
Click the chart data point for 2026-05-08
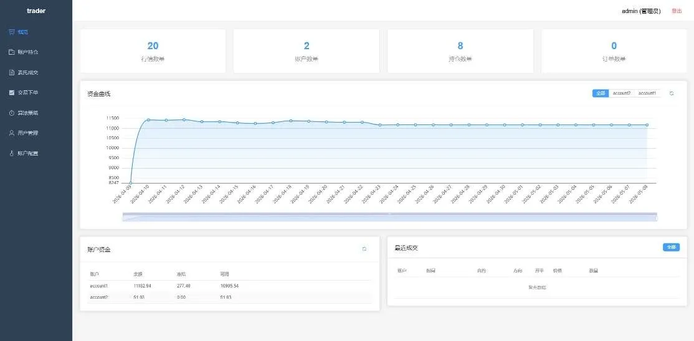click(x=647, y=124)
